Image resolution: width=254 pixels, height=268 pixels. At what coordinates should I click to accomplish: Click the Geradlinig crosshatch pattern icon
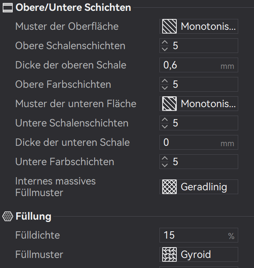click(169, 187)
